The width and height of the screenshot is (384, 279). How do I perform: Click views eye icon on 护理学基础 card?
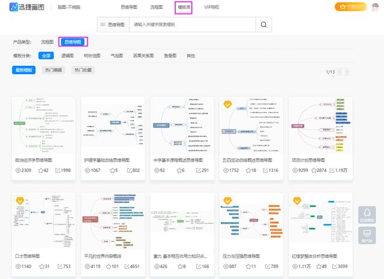point(87,170)
